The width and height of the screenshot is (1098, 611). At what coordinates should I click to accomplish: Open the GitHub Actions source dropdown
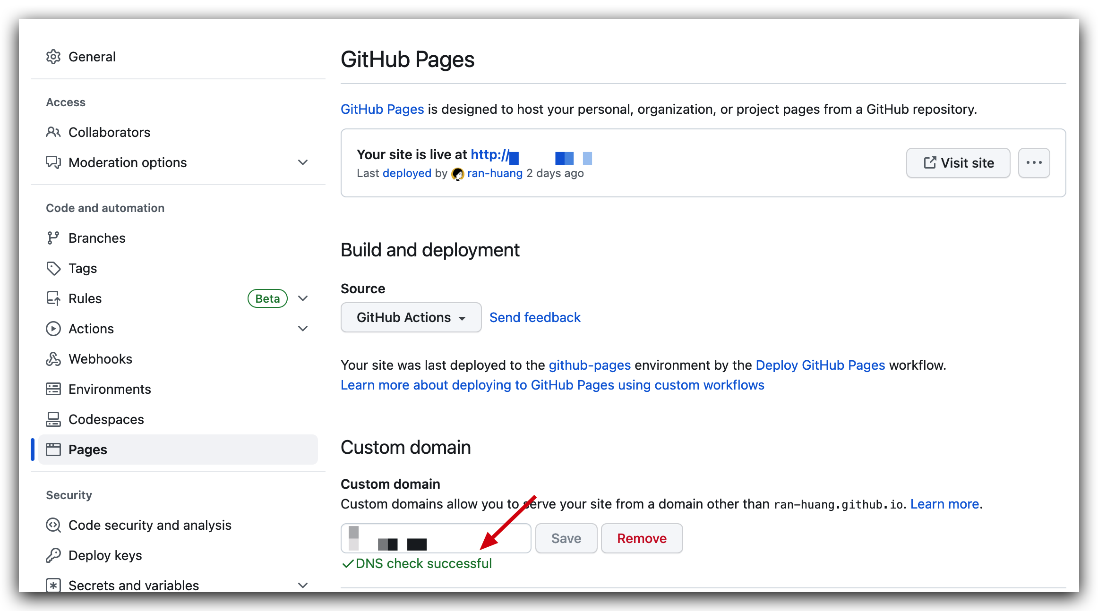411,317
